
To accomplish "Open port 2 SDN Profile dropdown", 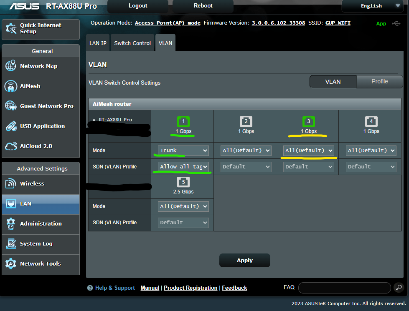I will tap(246, 167).
